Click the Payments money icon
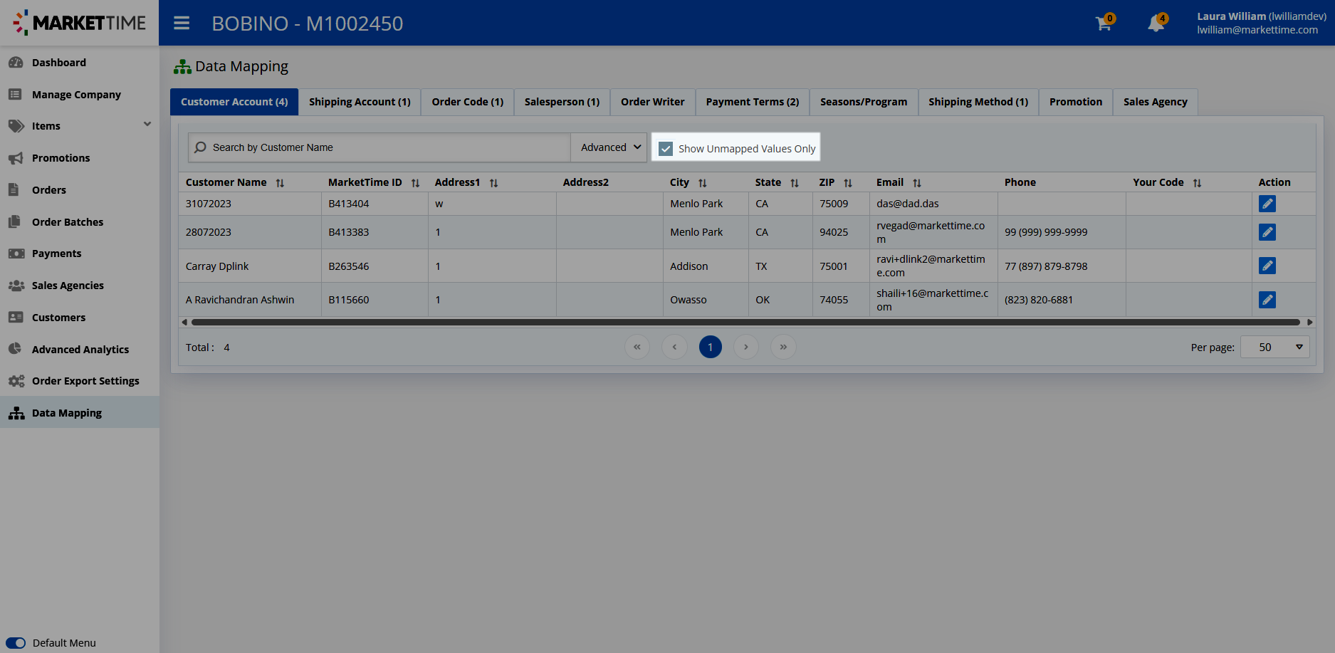Viewport: 1335px width, 653px height. (x=16, y=254)
